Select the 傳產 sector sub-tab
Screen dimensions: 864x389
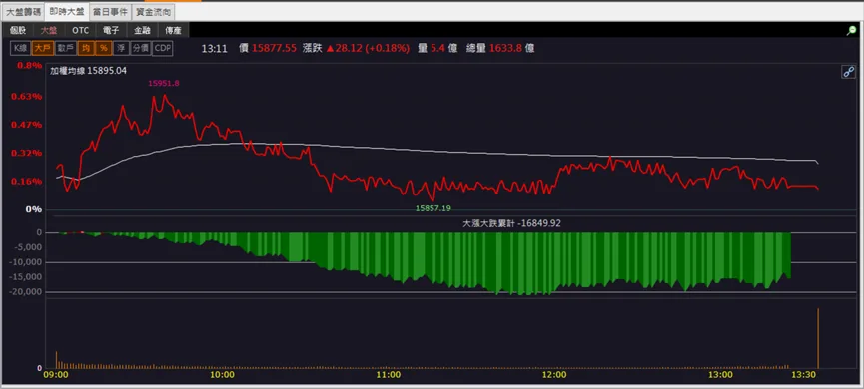173,30
